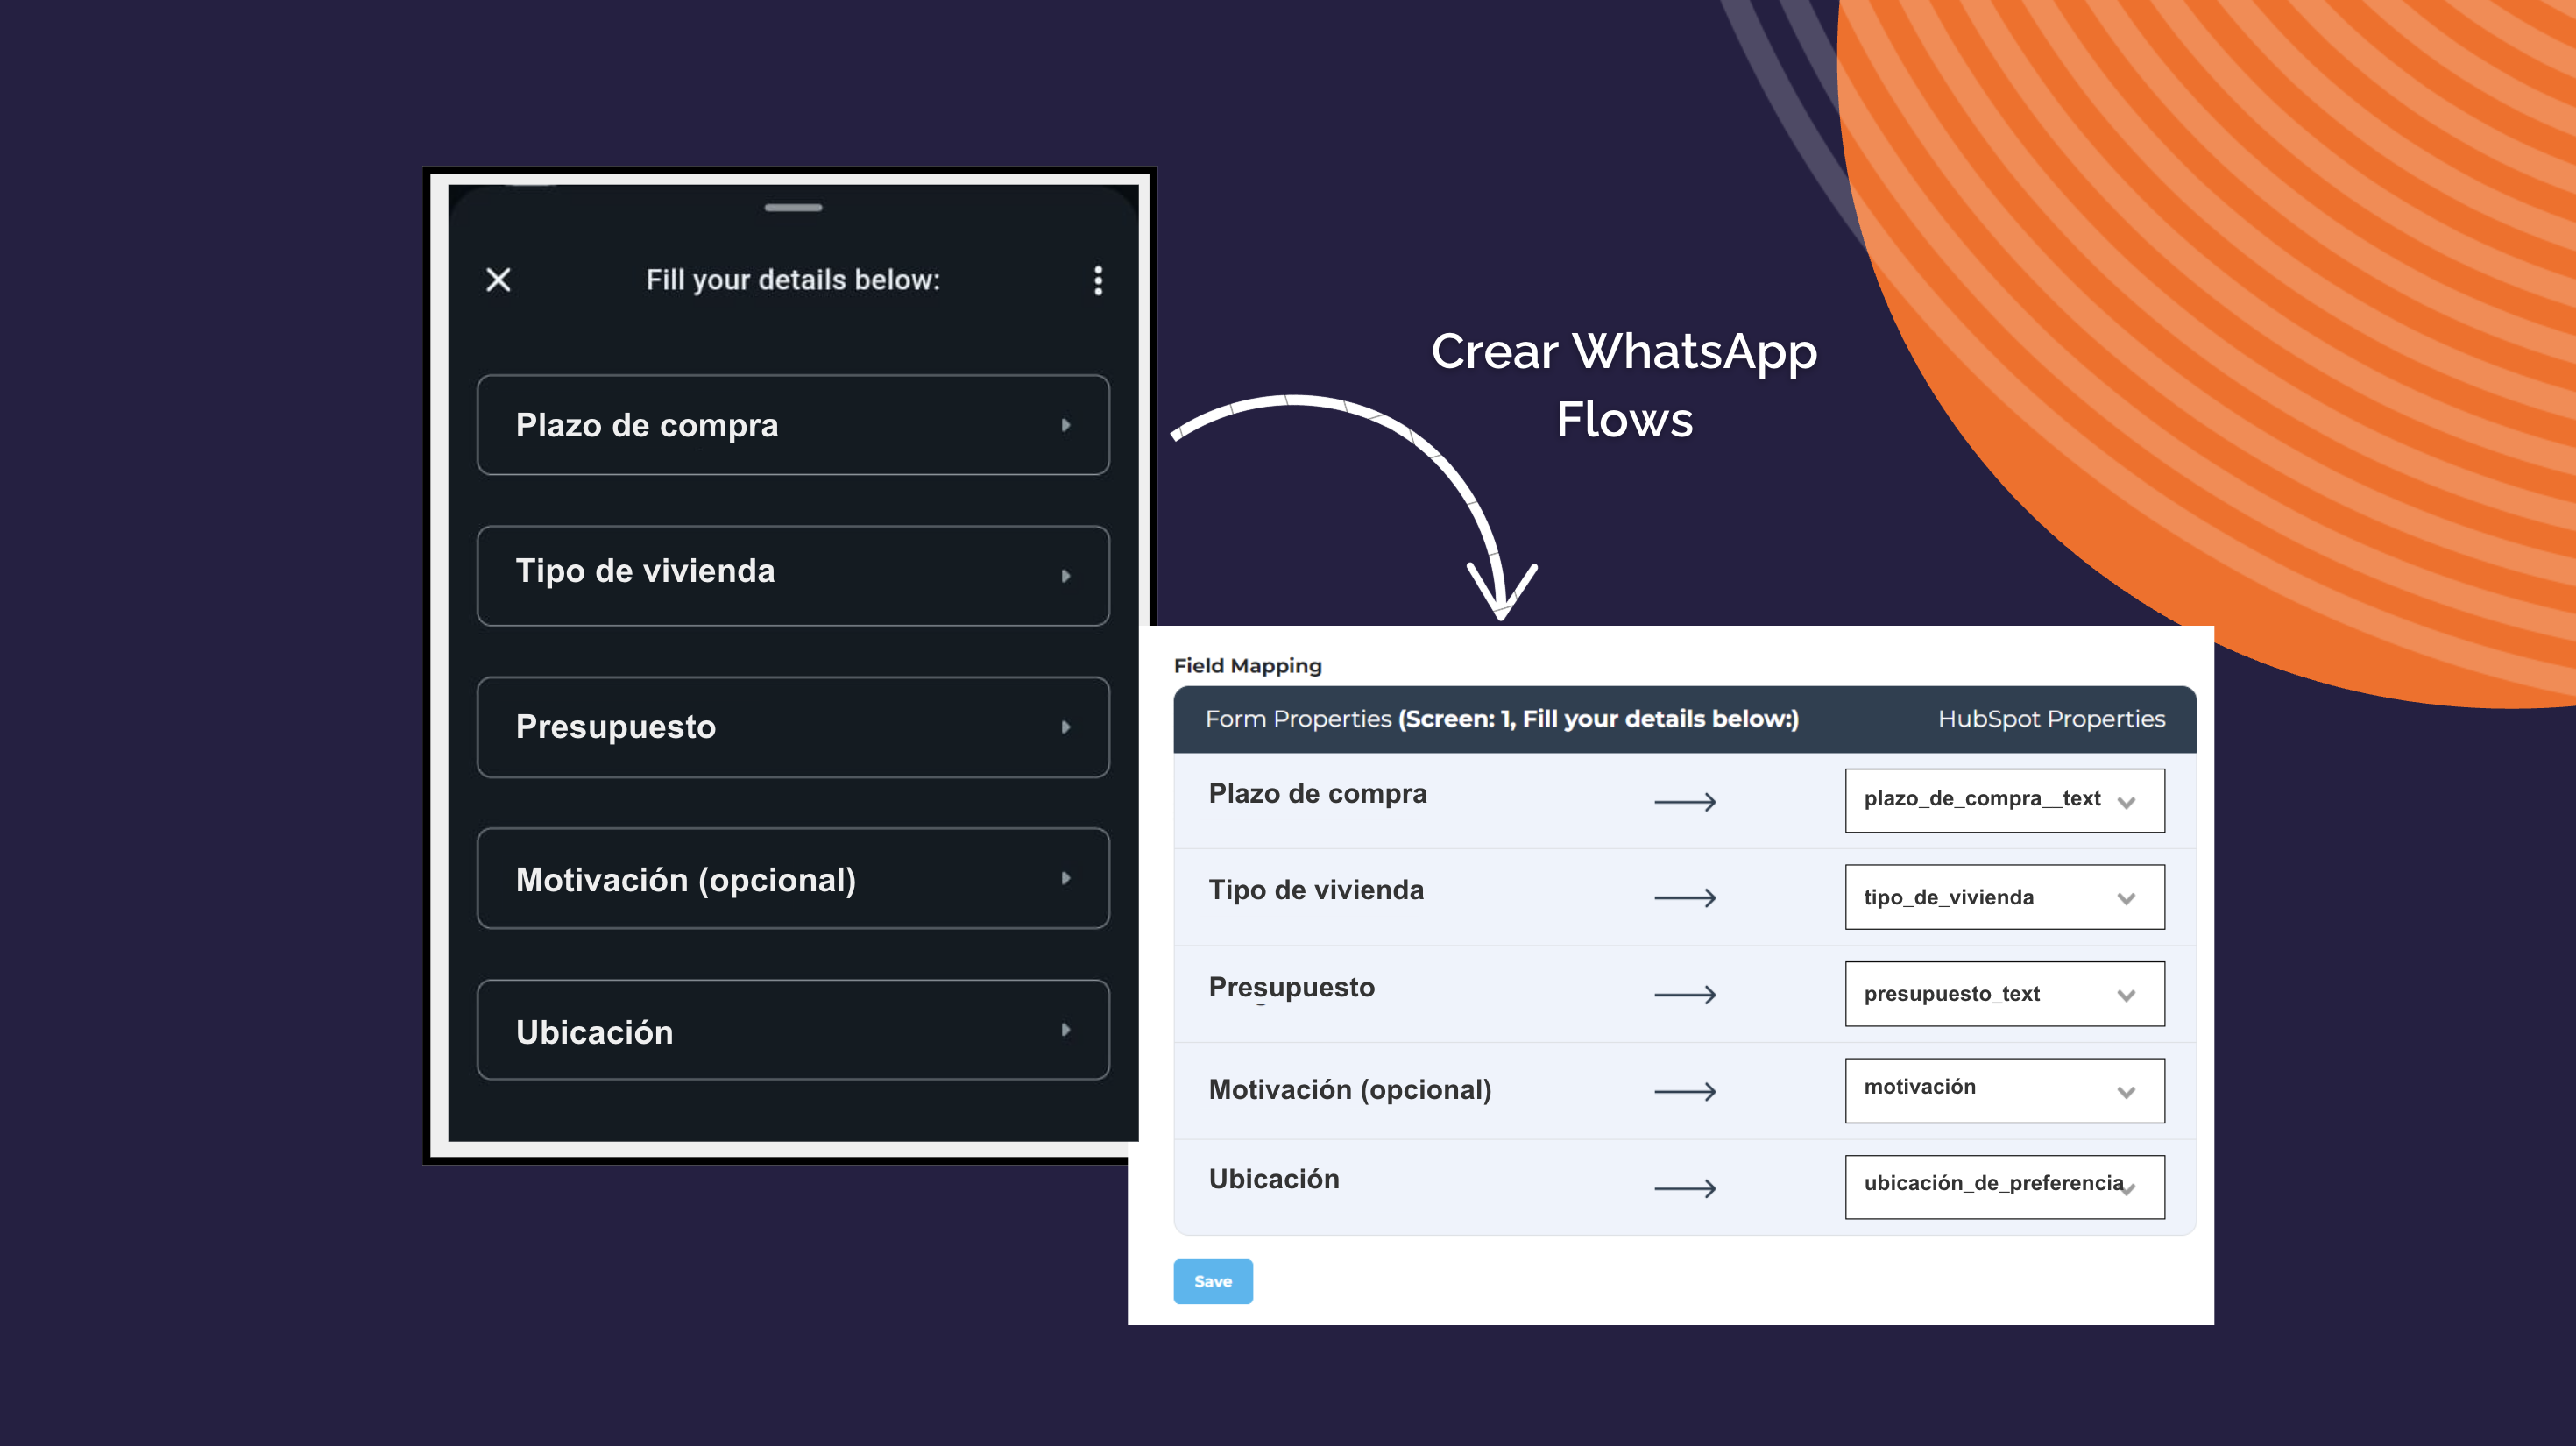2576x1446 pixels.
Task: Click the Save button
Action: click(1213, 1281)
